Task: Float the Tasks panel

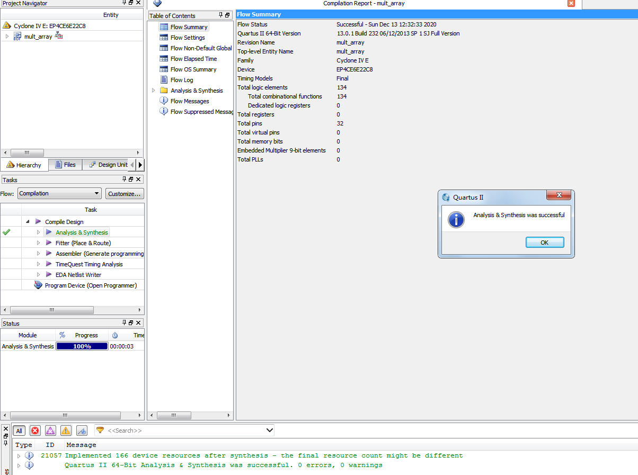Action: (x=131, y=180)
